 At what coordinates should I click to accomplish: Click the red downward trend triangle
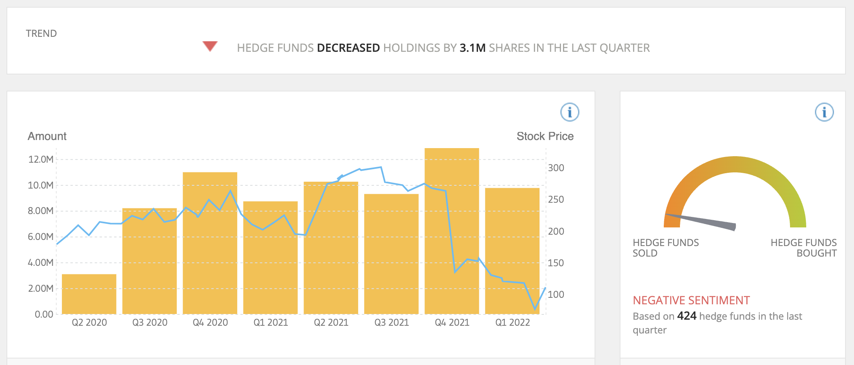click(210, 46)
